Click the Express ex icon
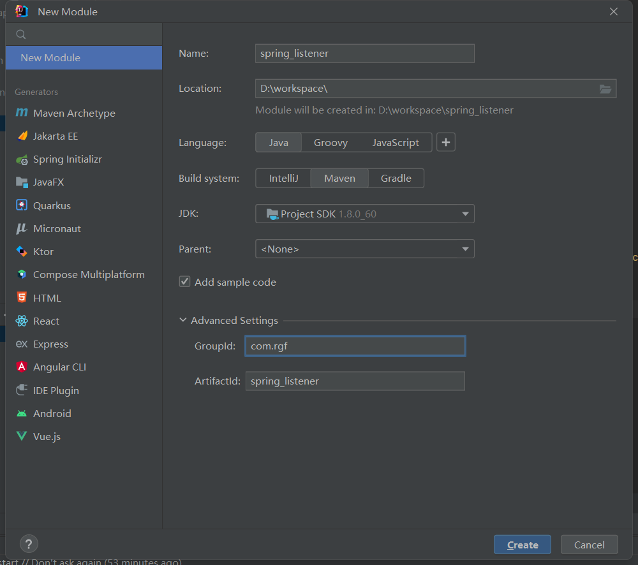Image resolution: width=638 pixels, height=565 pixels. [22, 344]
